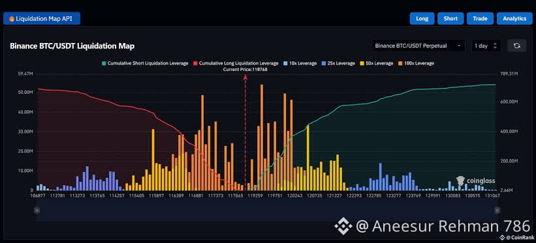Click the 59.47M left axis label
The height and width of the screenshot is (243, 536).
pyautogui.click(x=25, y=74)
